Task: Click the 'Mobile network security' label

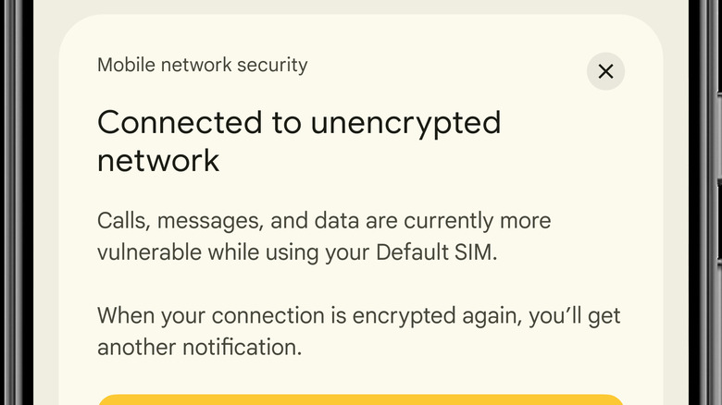Action: pyautogui.click(x=202, y=66)
